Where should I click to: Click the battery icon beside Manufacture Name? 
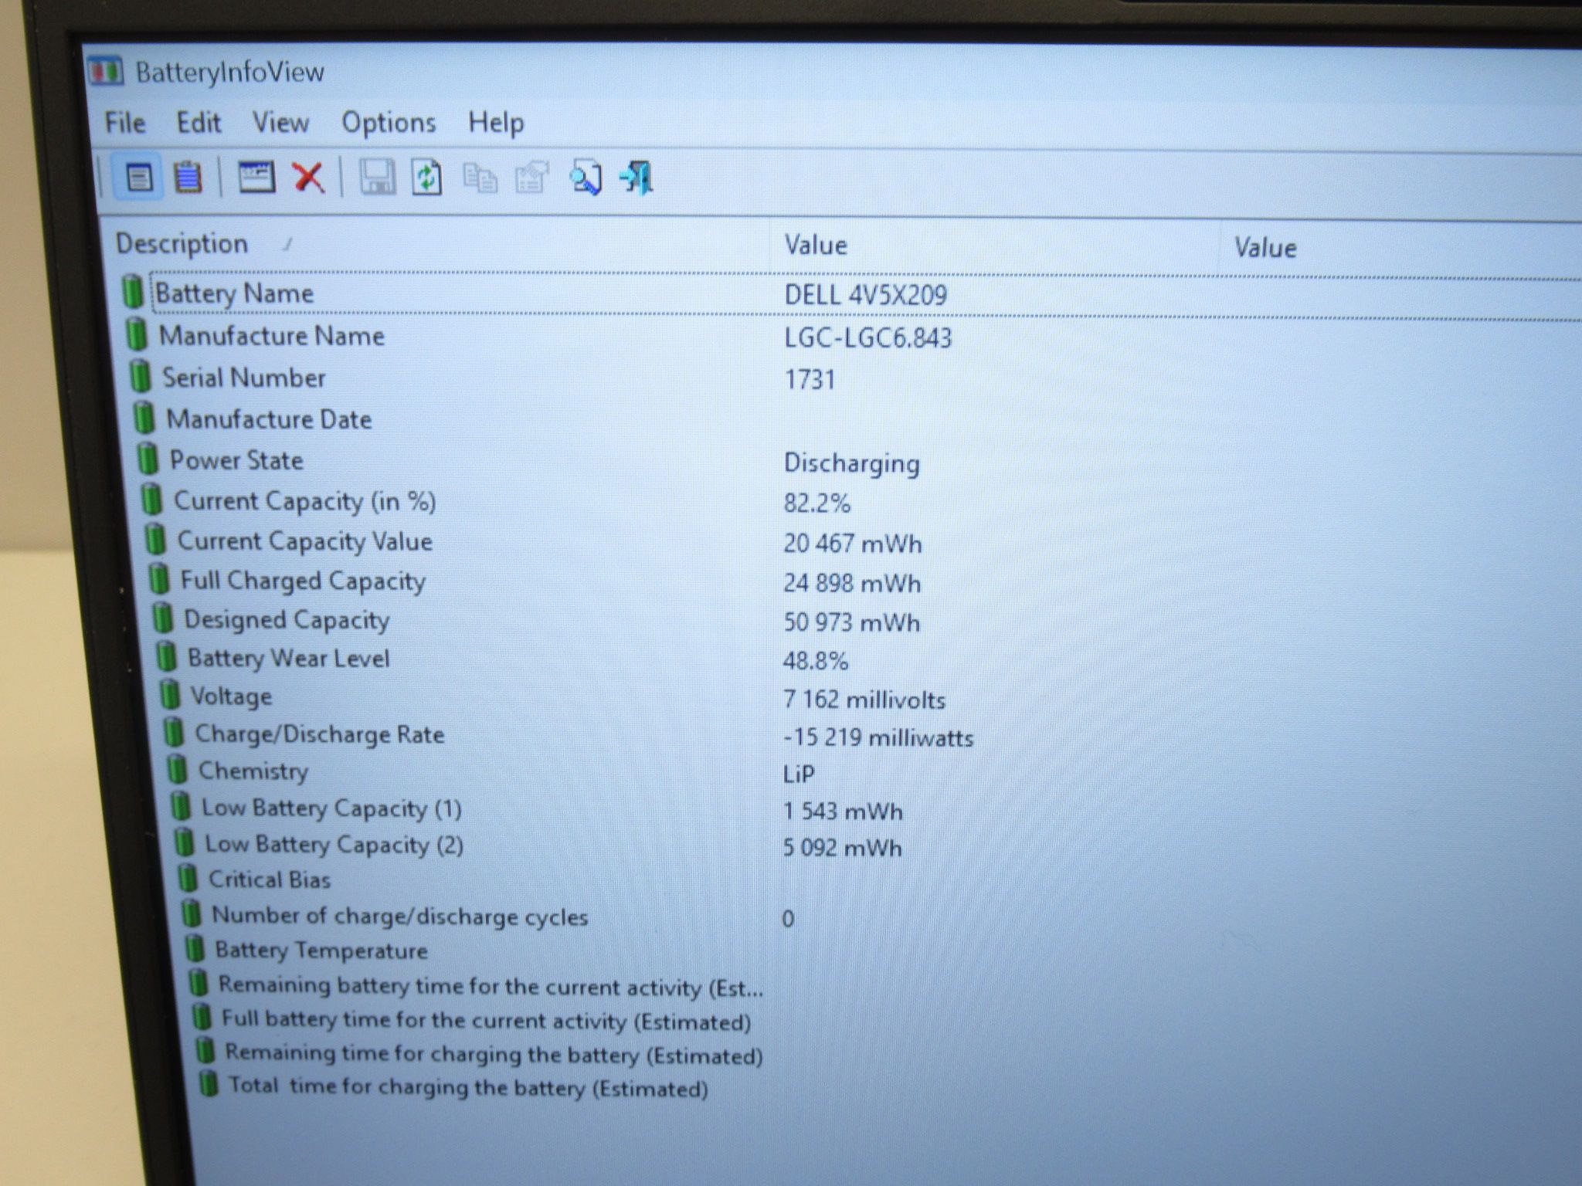[137, 334]
